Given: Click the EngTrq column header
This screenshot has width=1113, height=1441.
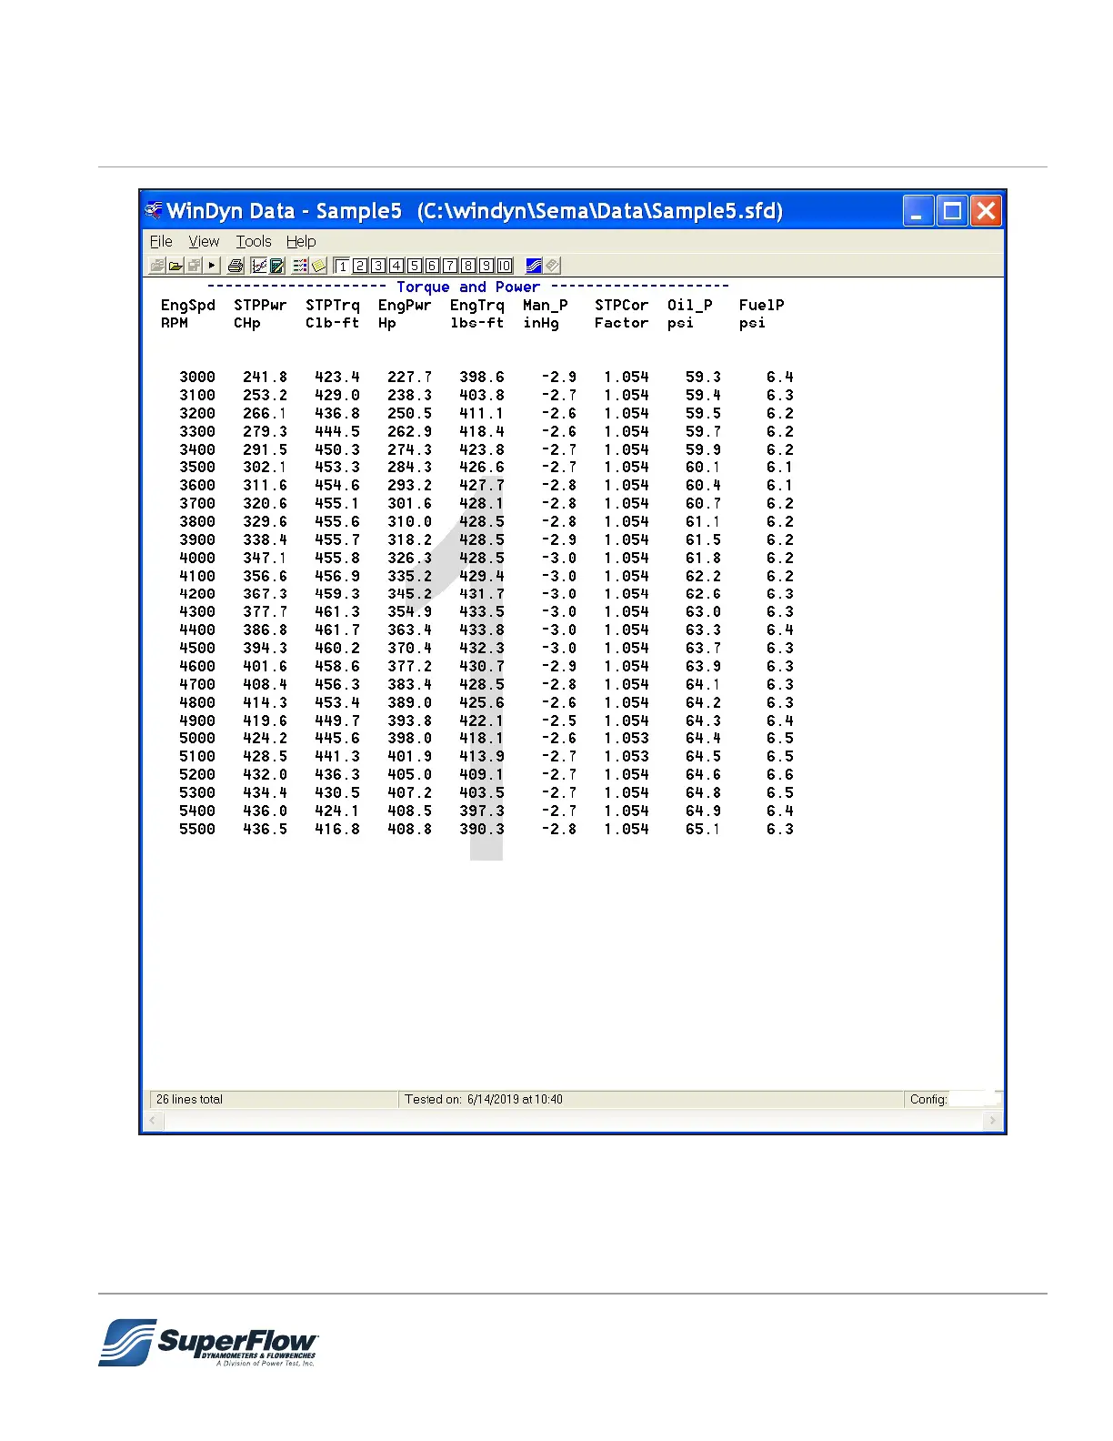Looking at the screenshot, I should tap(477, 306).
